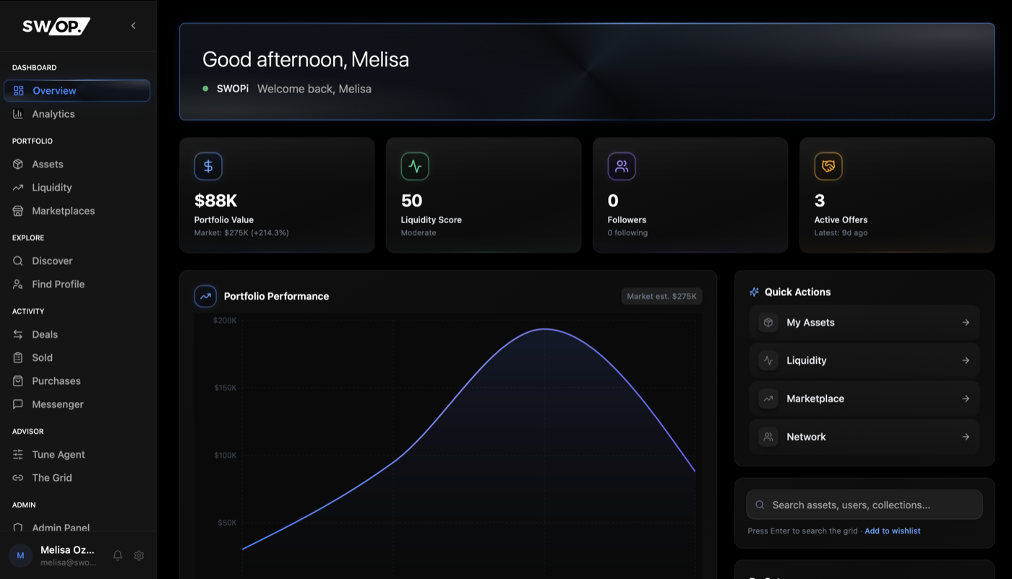
Task: Click the Liquidity quick action button
Action: pos(864,360)
